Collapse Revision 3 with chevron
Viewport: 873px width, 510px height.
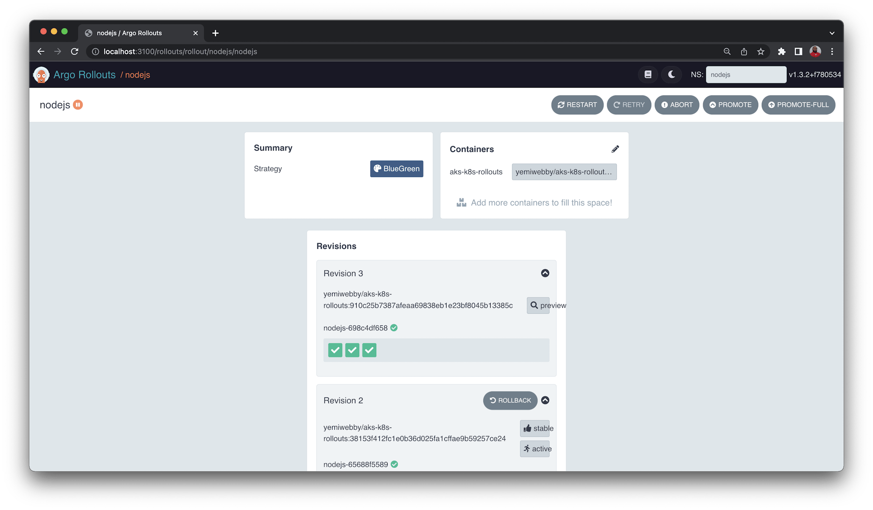coord(545,273)
